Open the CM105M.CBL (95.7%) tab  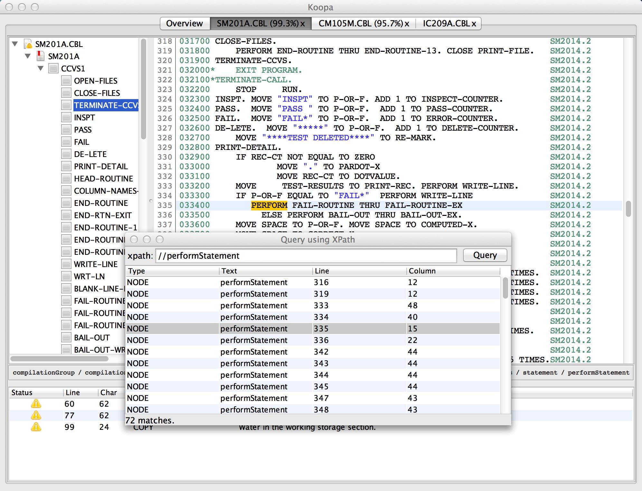[x=361, y=23]
